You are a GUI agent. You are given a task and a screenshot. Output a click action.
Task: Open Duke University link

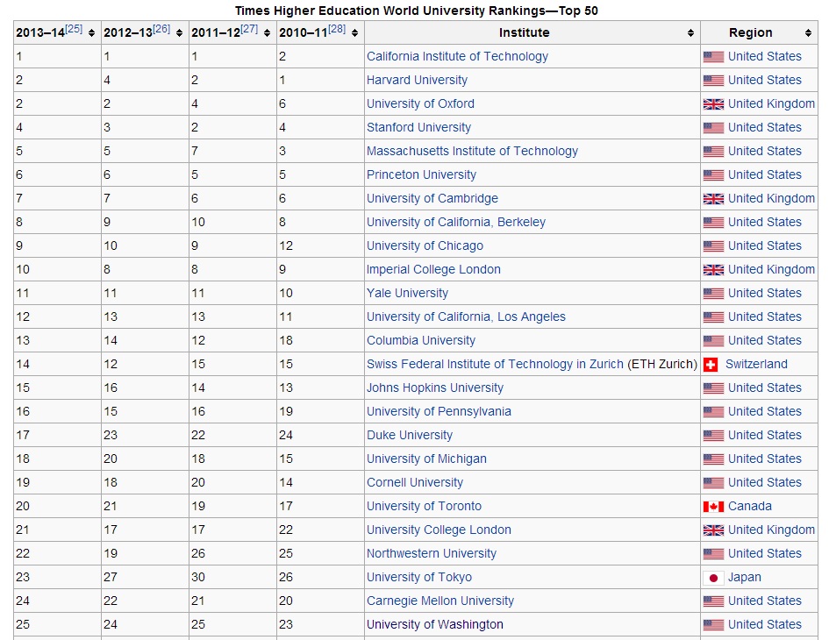(x=410, y=435)
